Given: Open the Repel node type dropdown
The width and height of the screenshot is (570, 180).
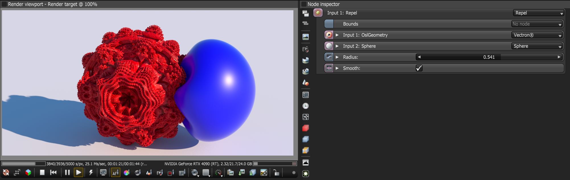Looking at the screenshot, I should click(x=538, y=13).
